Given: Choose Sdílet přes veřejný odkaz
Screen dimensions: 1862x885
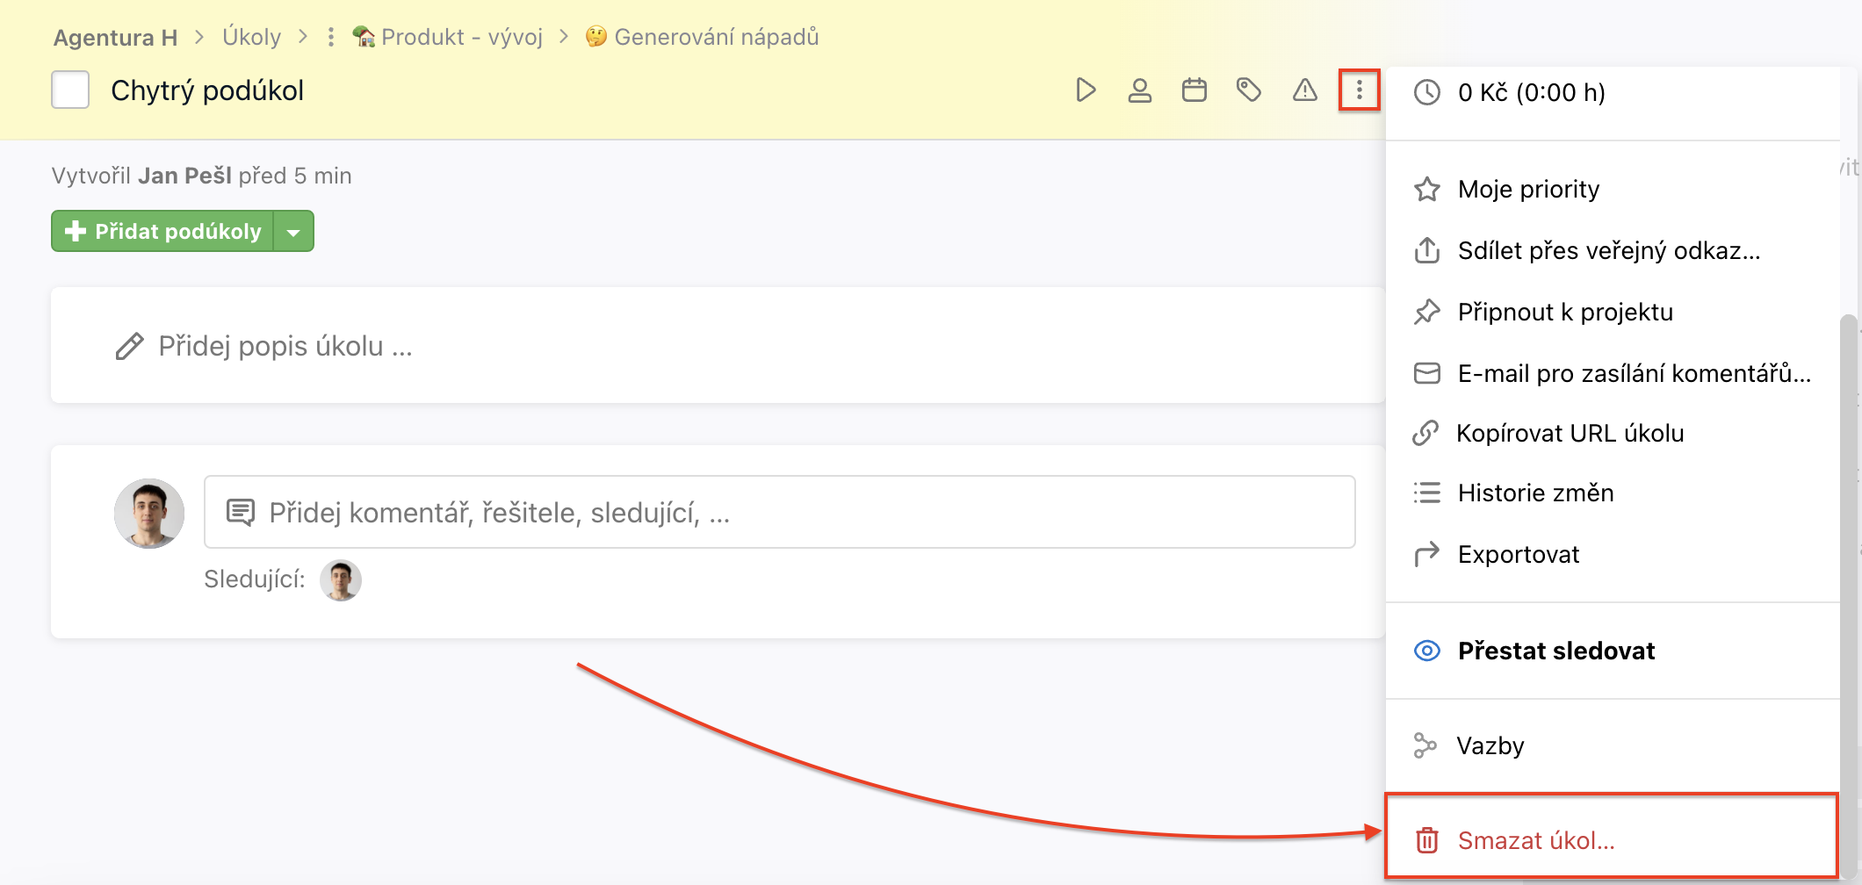Looking at the screenshot, I should [x=1612, y=250].
